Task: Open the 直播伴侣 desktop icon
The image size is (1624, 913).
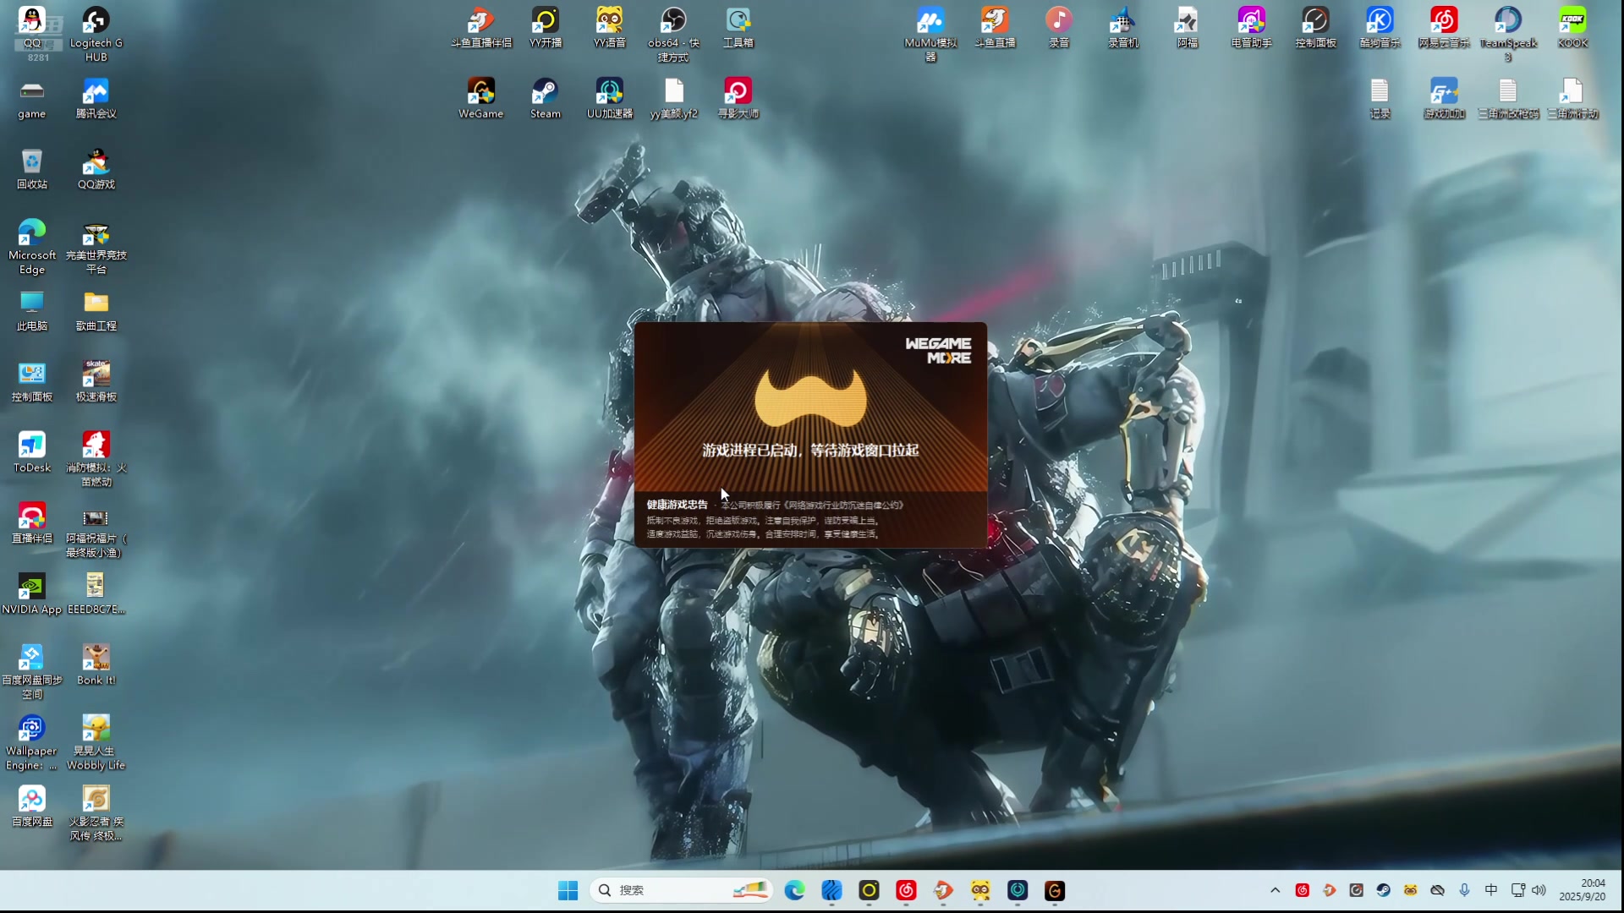Action: (32, 523)
